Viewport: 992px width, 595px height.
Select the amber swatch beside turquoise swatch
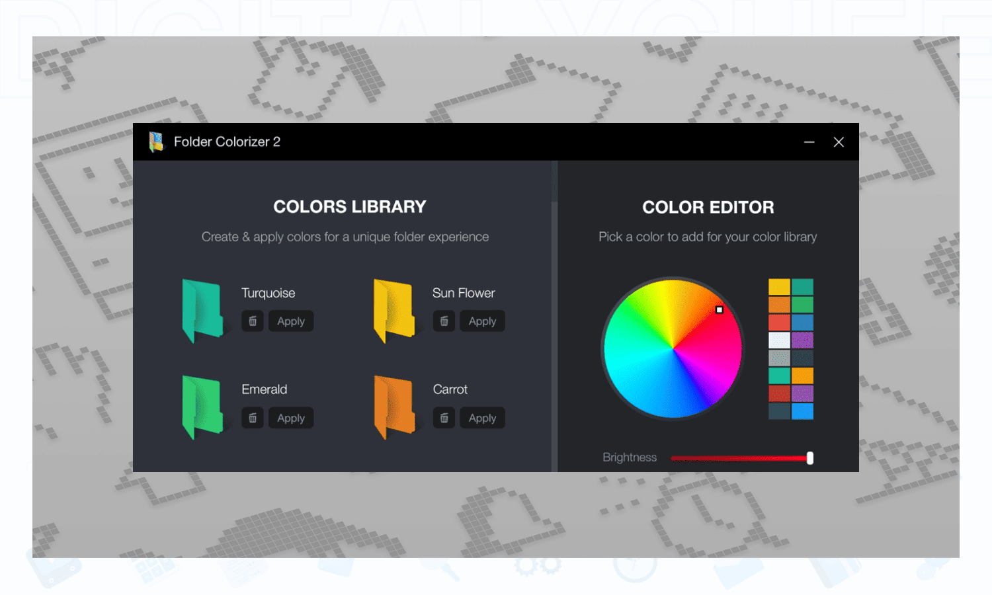pyautogui.click(x=803, y=376)
